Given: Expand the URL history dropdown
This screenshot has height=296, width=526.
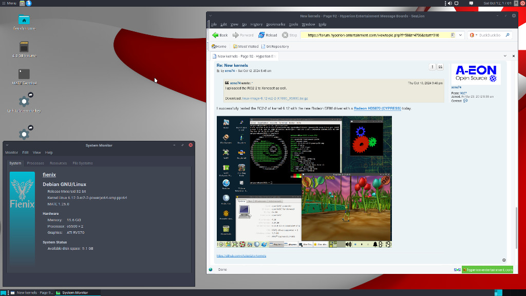Looking at the screenshot, I should pos(460,35).
